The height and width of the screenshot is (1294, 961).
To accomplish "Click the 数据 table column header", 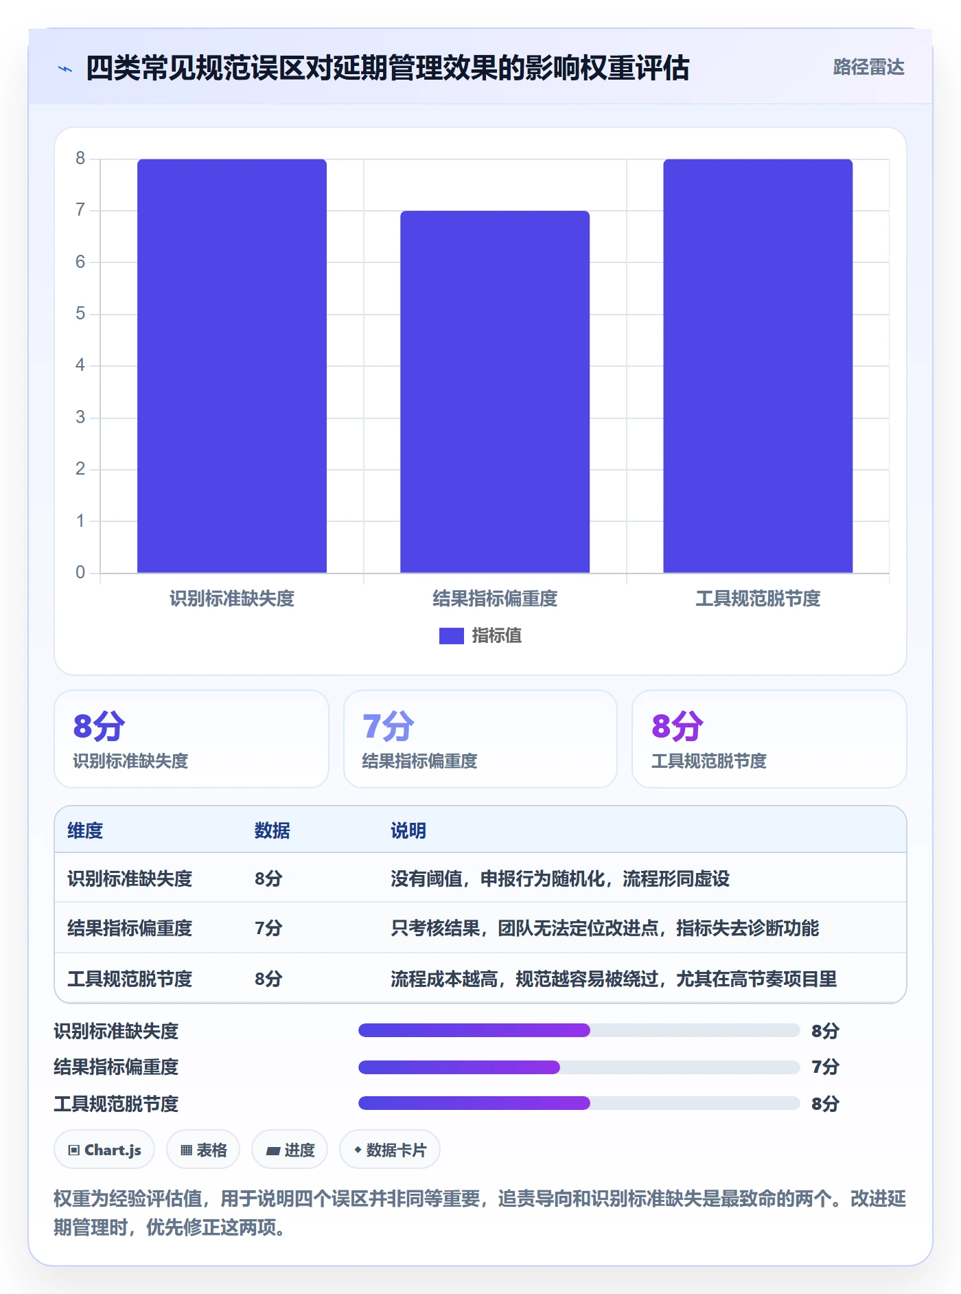I will (x=272, y=830).
